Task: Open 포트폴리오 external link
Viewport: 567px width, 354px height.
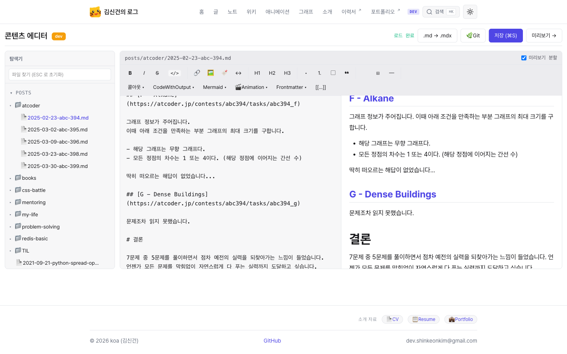Action: (385, 12)
